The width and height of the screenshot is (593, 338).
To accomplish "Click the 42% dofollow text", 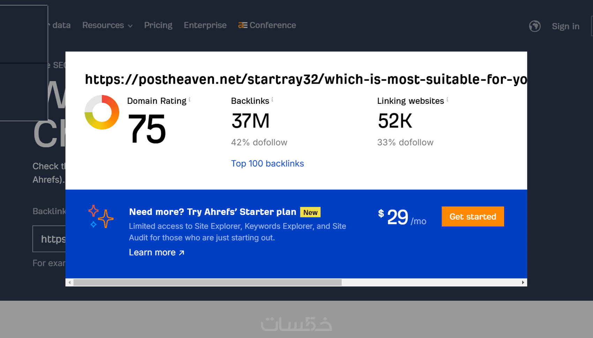I will click(x=259, y=142).
